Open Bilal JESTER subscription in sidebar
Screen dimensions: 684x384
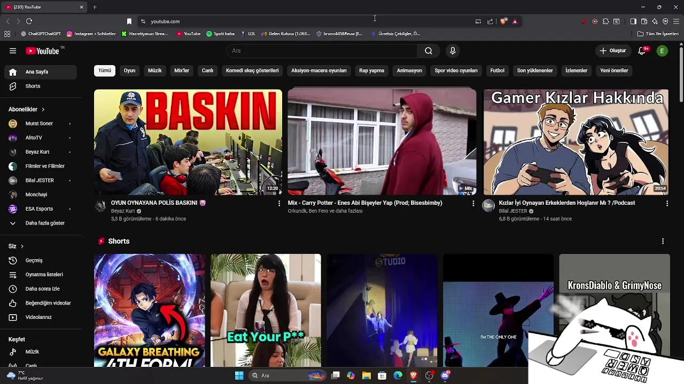pyautogui.click(x=41, y=180)
